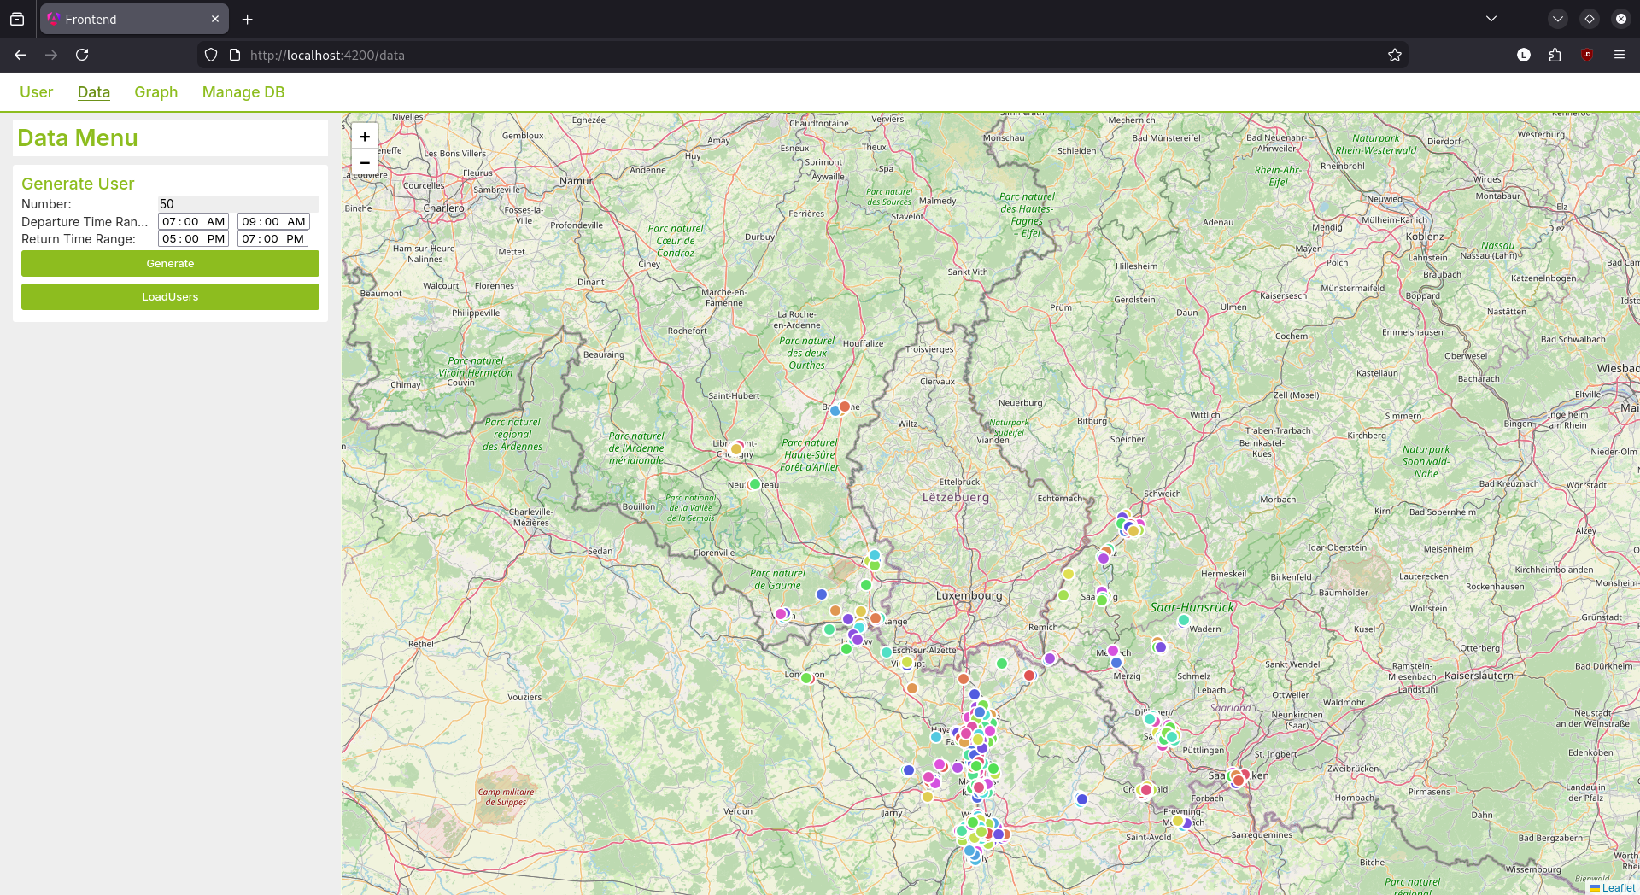This screenshot has width=1640, height=895.
Task: Open the Manage DB tab
Action: (x=243, y=92)
